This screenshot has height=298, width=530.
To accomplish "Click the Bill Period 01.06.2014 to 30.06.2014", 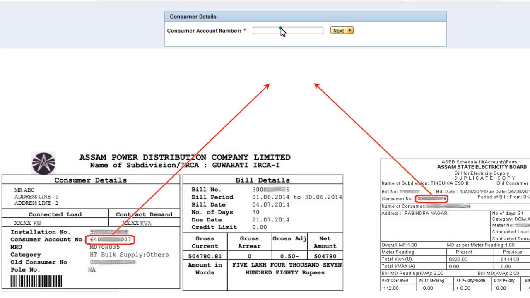I will click(x=297, y=197).
